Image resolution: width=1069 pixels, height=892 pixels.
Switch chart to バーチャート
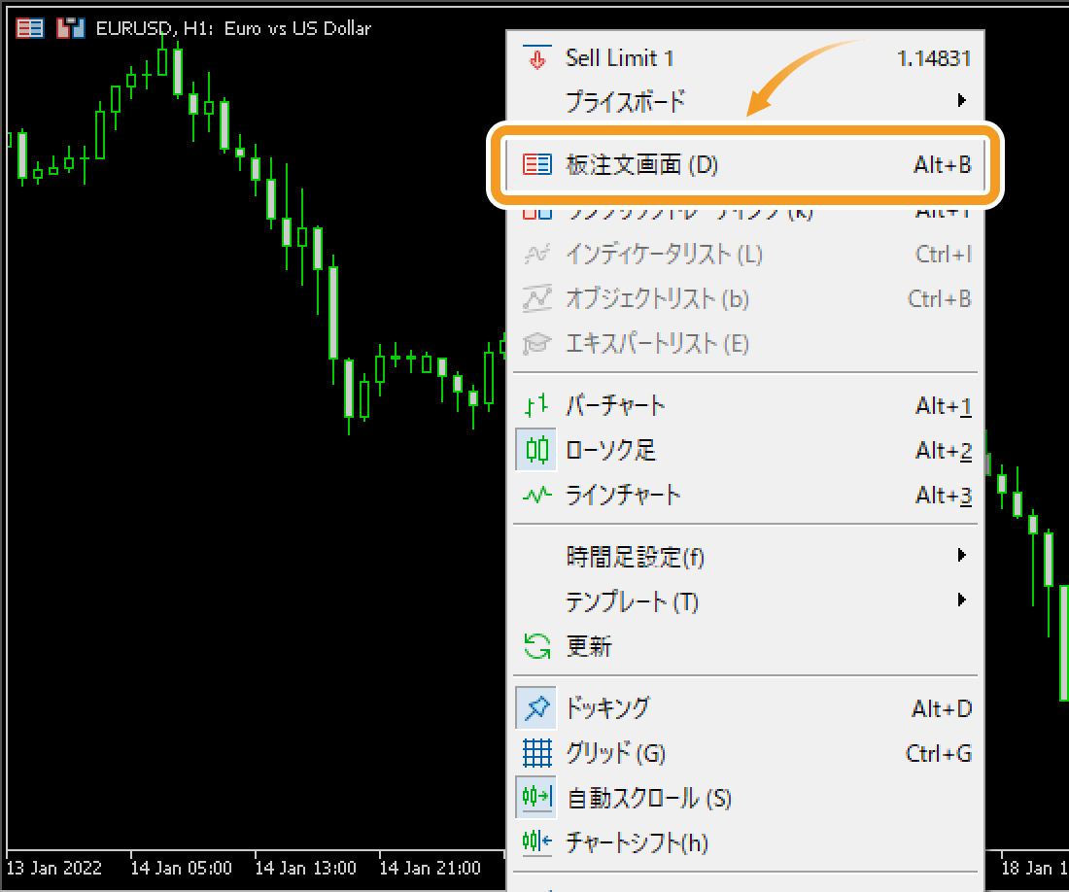(x=745, y=405)
